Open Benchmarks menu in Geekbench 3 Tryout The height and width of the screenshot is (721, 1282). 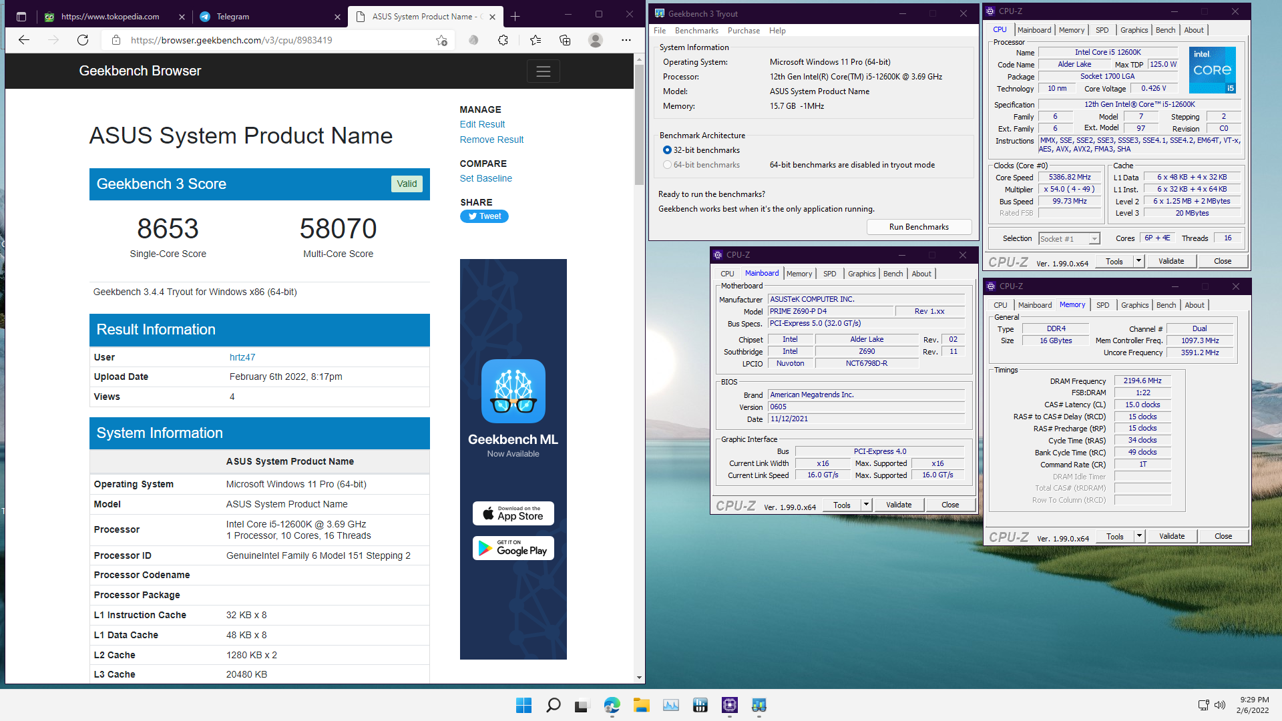tap(696, 31)
